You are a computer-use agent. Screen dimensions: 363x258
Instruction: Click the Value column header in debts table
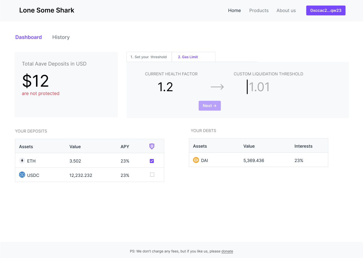tap(249, 146)
